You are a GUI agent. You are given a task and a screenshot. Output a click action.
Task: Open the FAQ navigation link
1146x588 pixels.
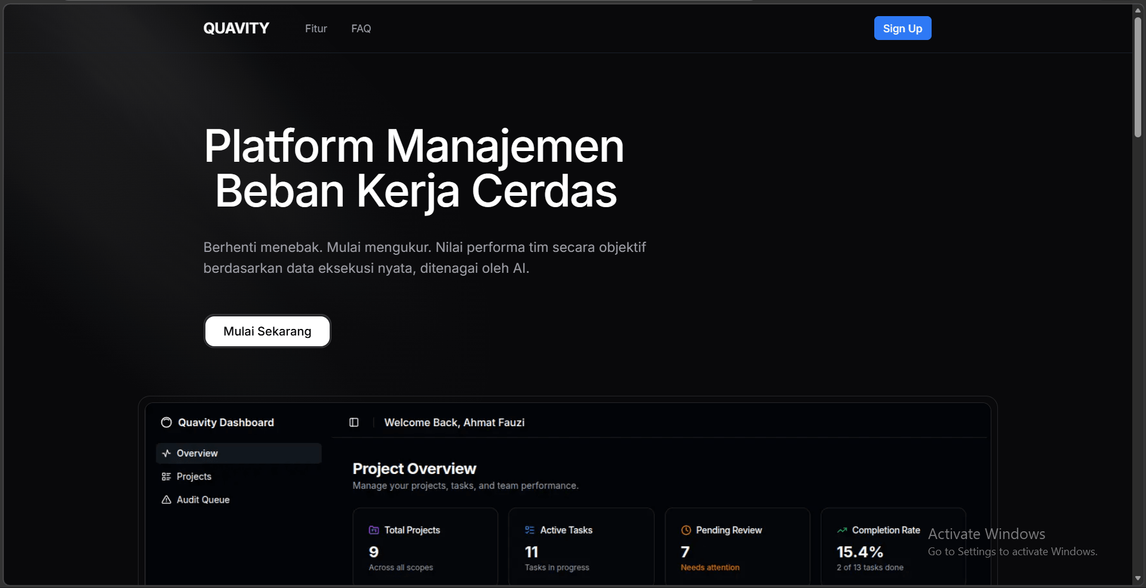pos(361,29)
